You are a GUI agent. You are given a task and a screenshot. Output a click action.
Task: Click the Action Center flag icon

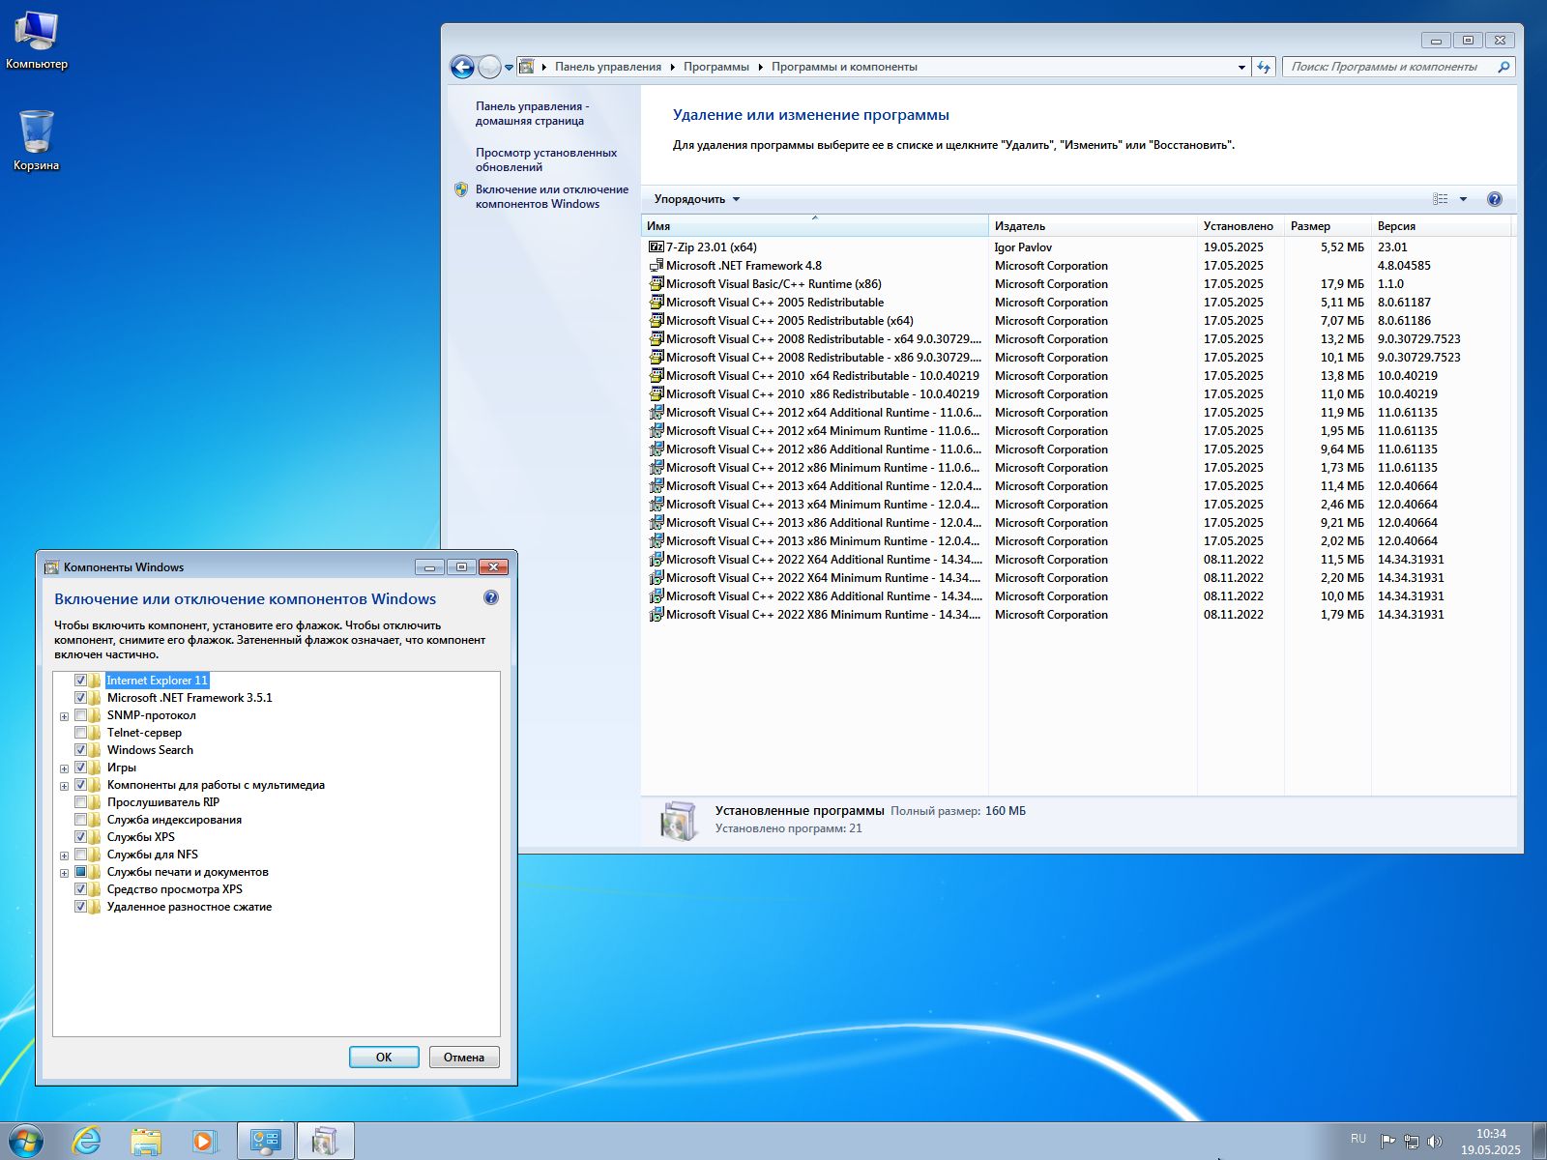[x=1387, y=1142]
